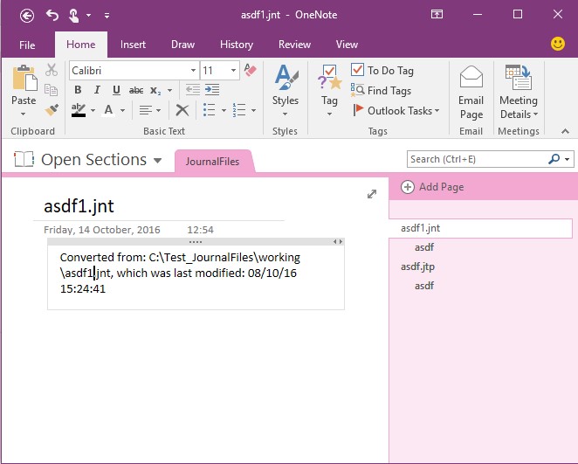Click the notebook icon beside Open Sections
The width and height of the screenshot is (578, 464).
[24, 159]
